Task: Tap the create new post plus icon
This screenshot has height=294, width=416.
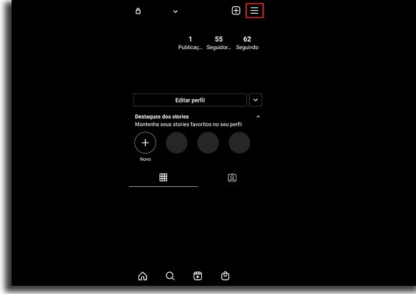Action: tap(236, 11)
